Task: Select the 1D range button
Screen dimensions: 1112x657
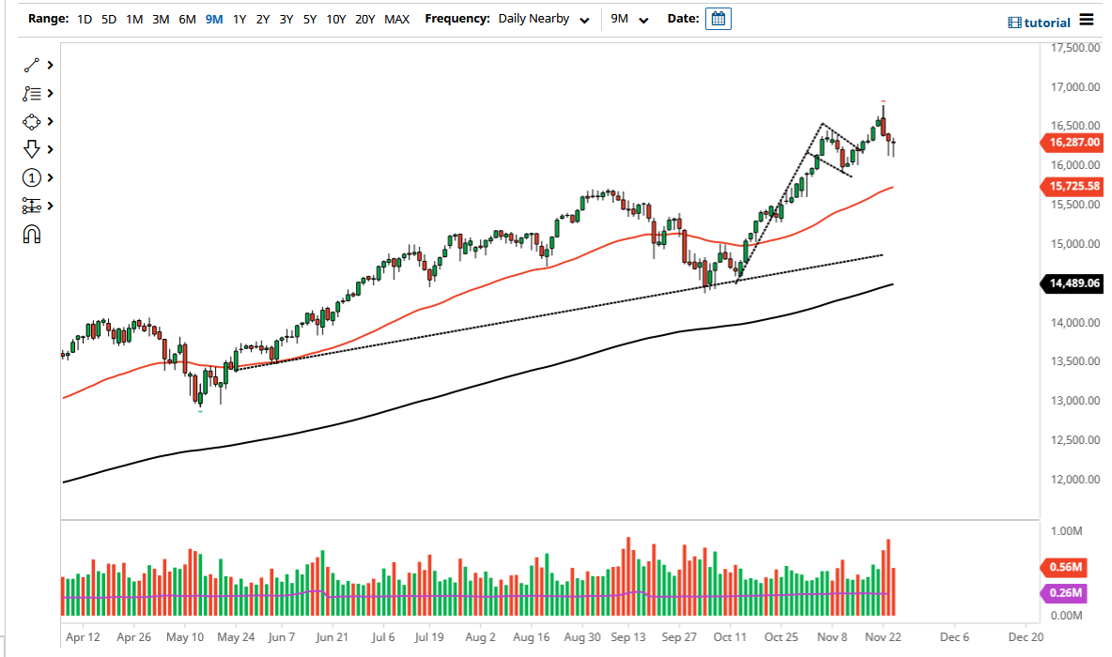Action: (x=85, y=18)
